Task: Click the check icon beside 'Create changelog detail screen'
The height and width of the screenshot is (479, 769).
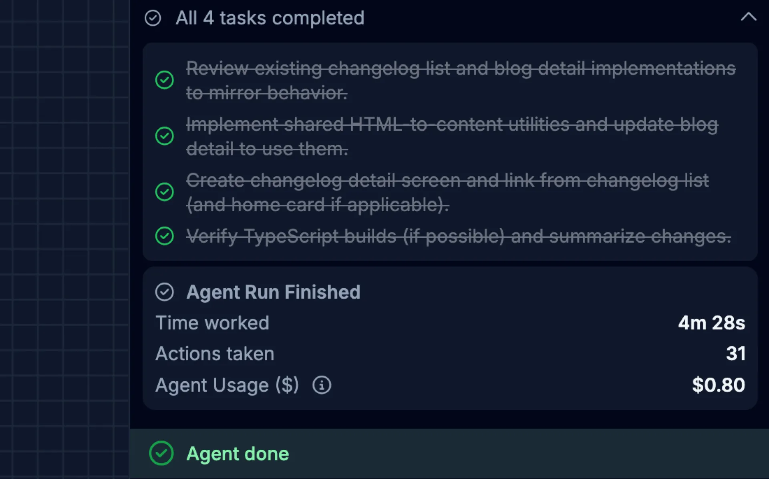Action: (164, 192)
